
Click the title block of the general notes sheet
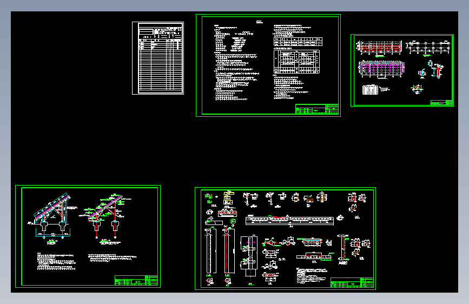point(317,109)
